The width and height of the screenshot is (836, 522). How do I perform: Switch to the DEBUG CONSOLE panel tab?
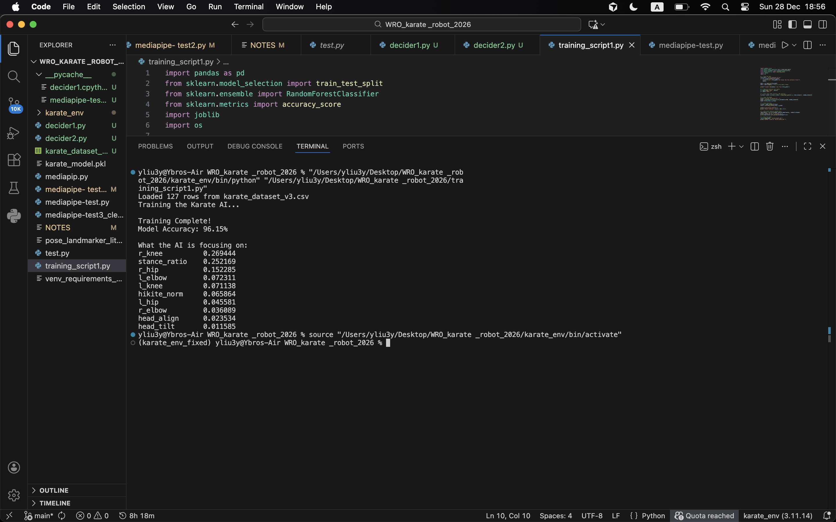click(255, 146)
